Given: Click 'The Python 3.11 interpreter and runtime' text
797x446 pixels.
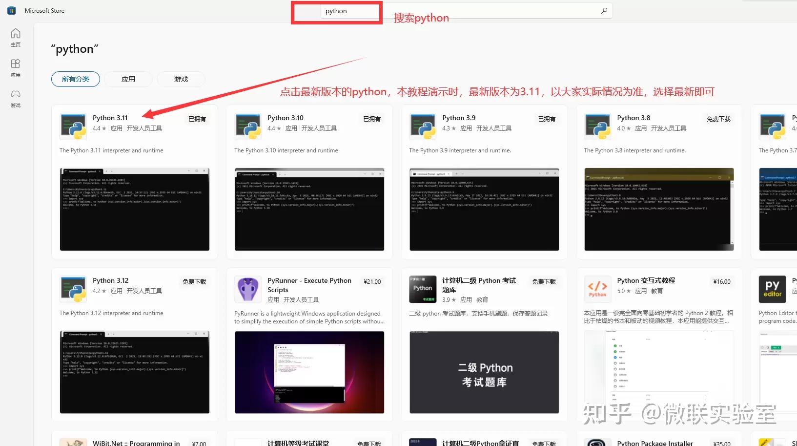Looking at the screenshot, I should 111,150.
